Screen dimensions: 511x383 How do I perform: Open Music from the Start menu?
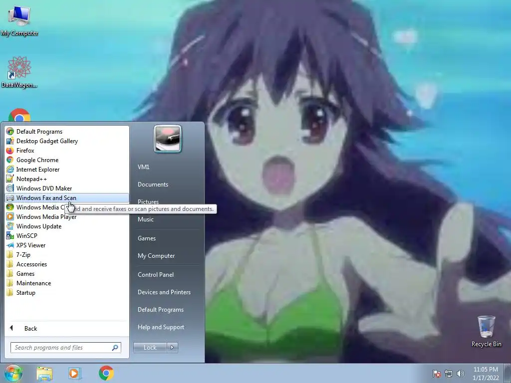[x=146, y=219]
